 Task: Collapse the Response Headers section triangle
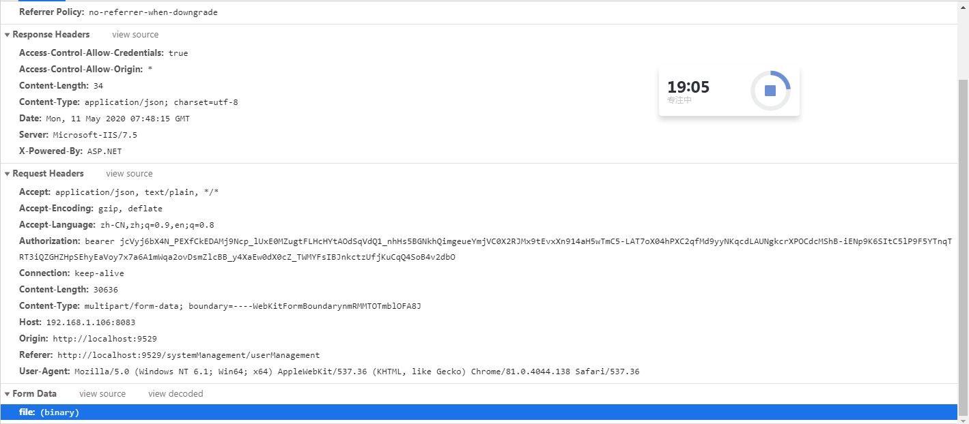[7, 35]
